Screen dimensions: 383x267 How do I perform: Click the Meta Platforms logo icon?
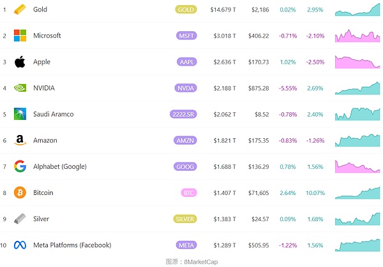point(20,245)
